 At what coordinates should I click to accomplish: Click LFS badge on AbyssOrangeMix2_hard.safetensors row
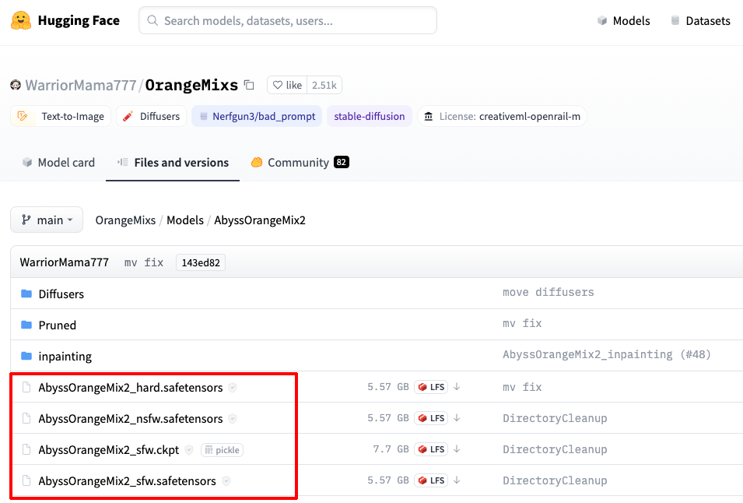pyautogui.click(x=431, y=387)
